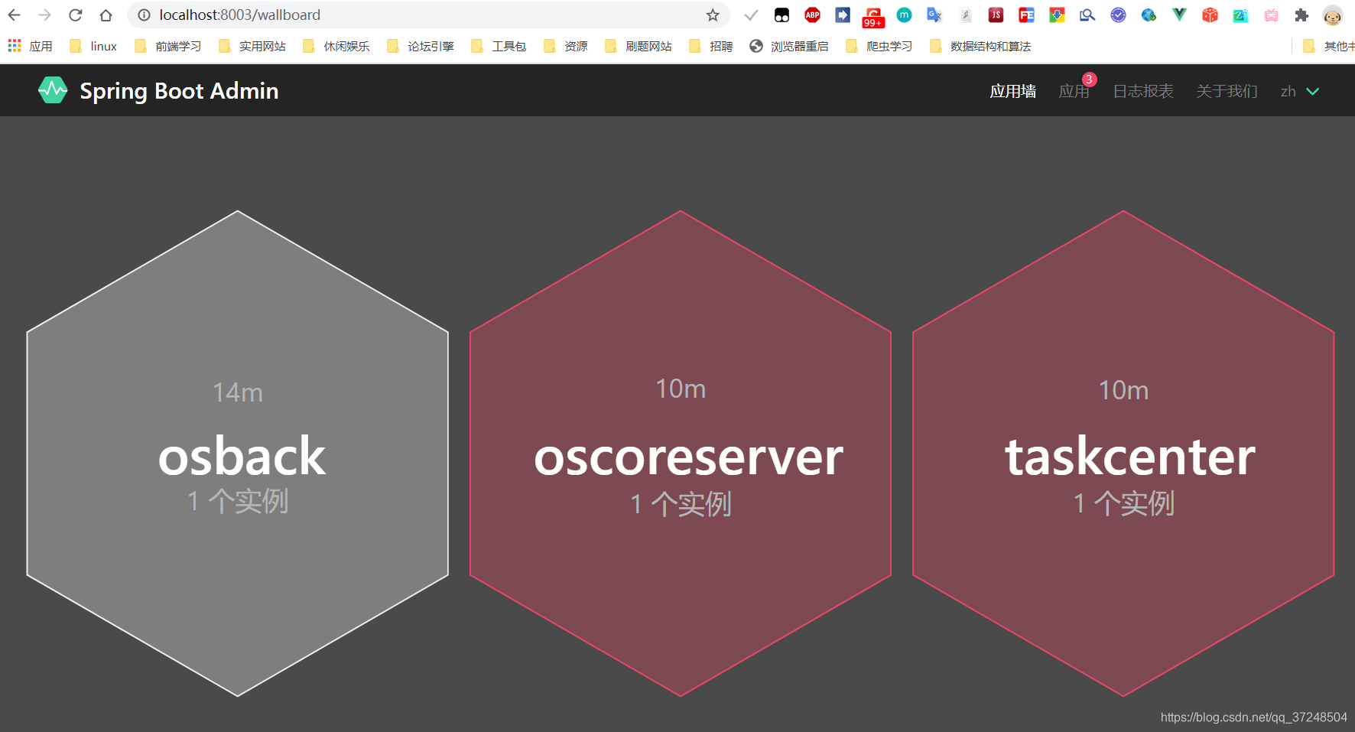The image size is (1355, 732).
Task: Go to browser home page
Action: pyautogui.click(x=106, y=15)
